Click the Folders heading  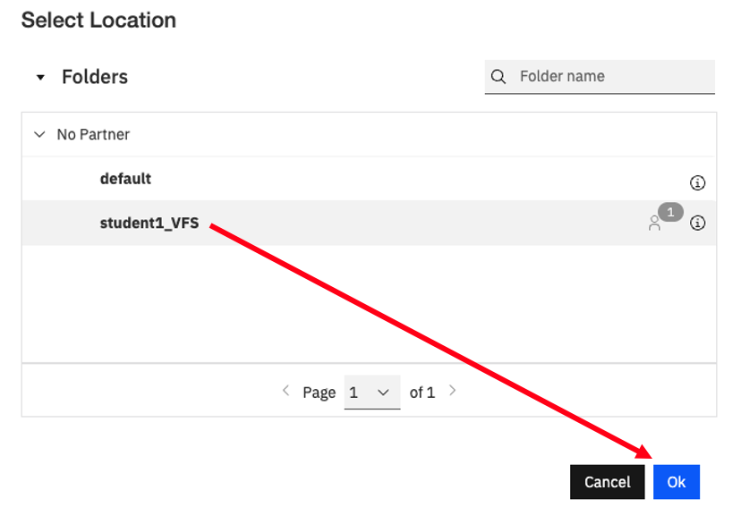[95, 77]
